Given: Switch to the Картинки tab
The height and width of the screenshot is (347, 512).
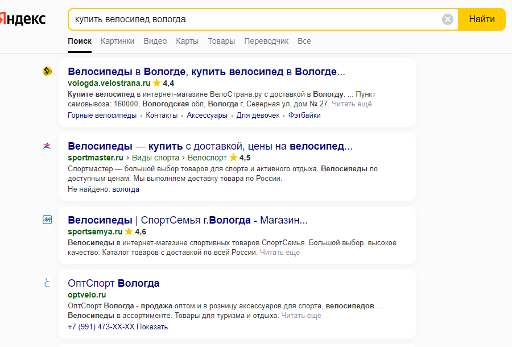Looking at the screenshot, I should [x=117, y=41].
